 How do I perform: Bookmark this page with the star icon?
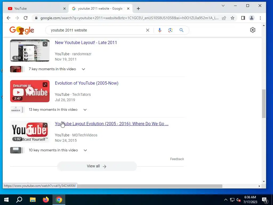tap(232, 18)
